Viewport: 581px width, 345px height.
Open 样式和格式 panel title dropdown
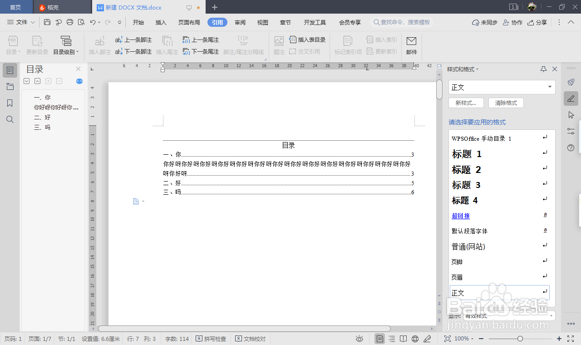(x=463, y=69)
